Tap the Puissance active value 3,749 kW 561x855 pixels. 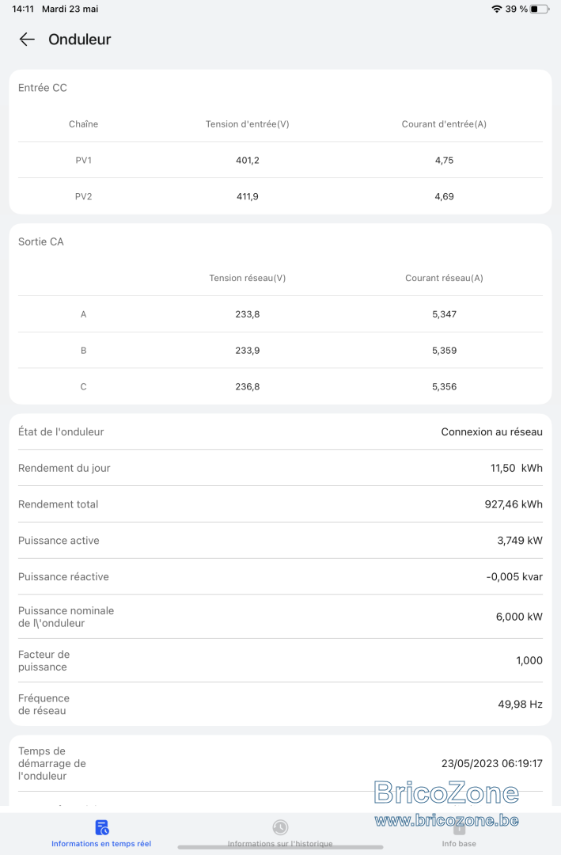[520, 541]
